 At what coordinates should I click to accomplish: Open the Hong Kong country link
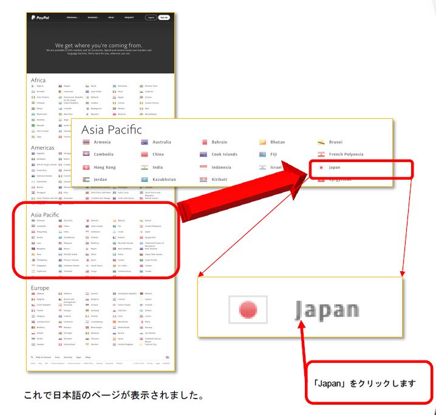(x=104, y=167)
